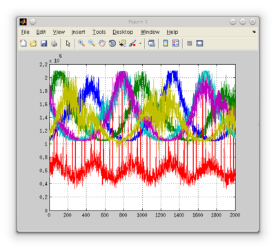Click the dock arrow at the menu bar's right

tap(254, 32)
